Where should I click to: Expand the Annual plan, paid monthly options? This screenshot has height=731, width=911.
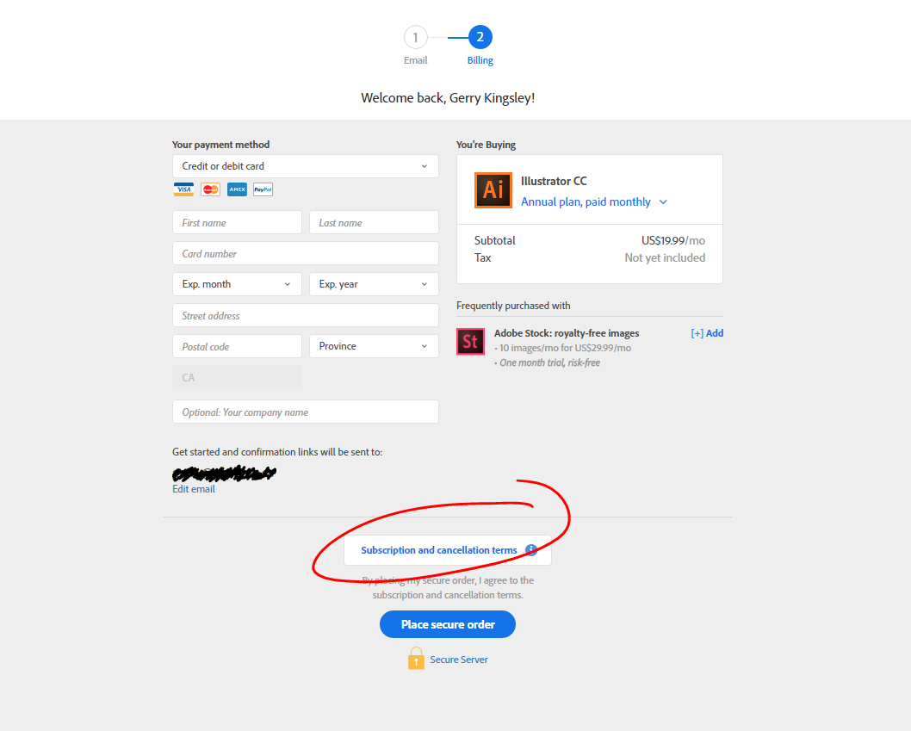663,201
